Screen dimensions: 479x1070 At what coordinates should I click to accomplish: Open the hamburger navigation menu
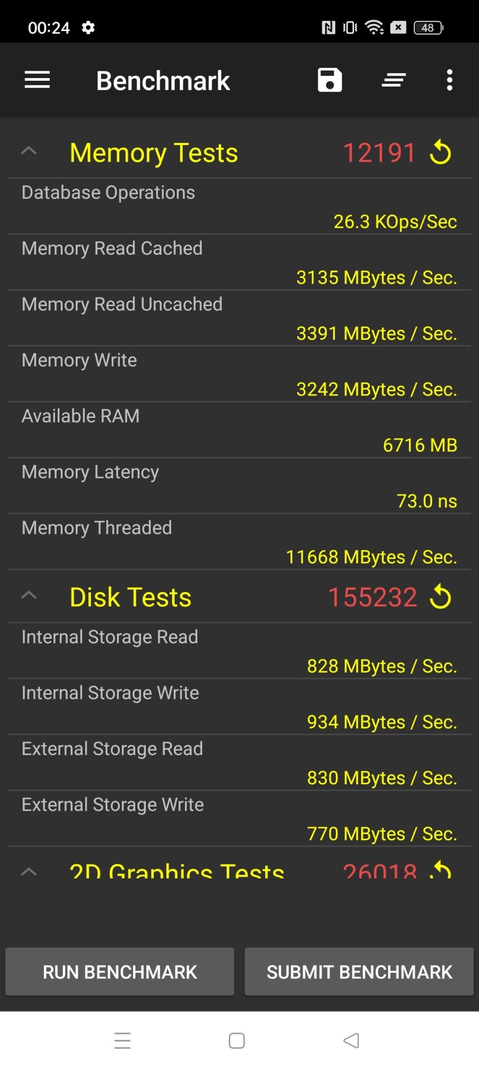[x=37, y=80]
